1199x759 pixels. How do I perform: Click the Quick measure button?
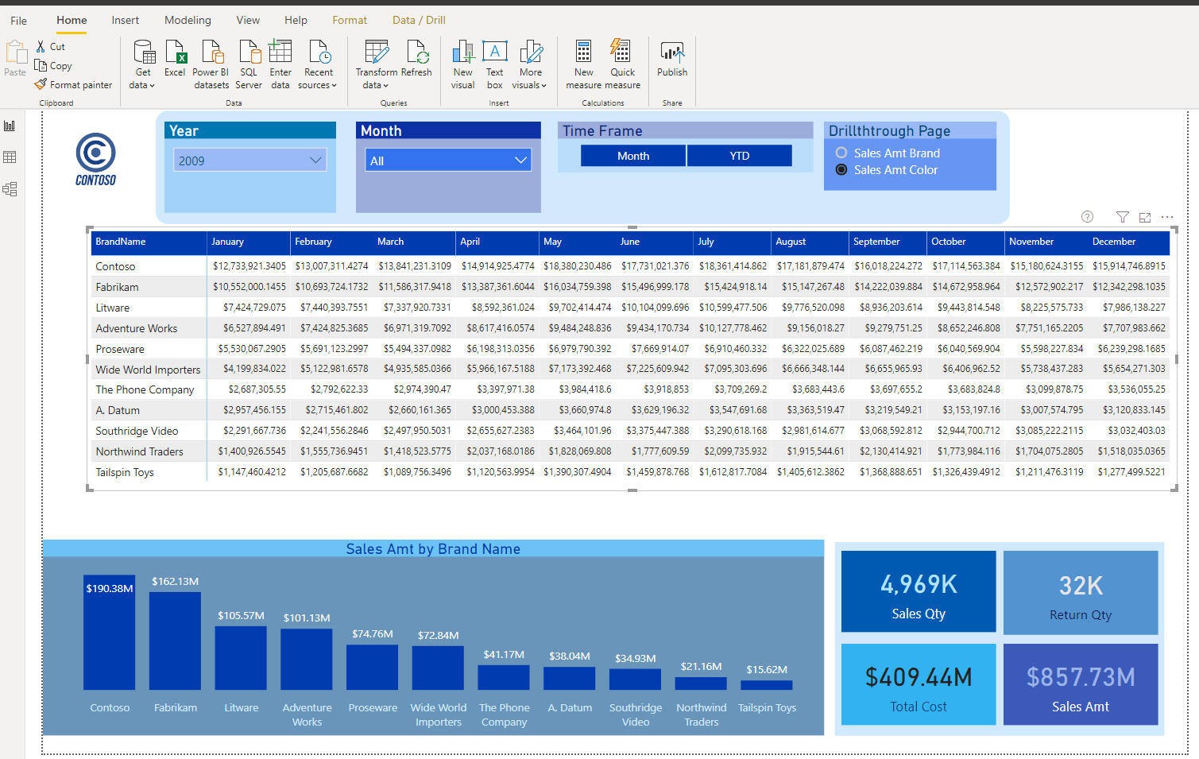[x=622, y=64]
